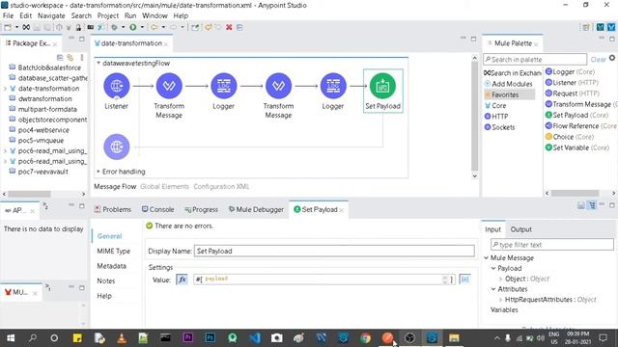Expand the Error handling section
Screen dimensions: 618x347
point(98,172)
